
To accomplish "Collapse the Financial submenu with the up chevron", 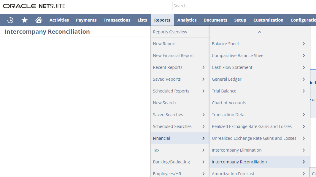I will click(x=259, y=32).
